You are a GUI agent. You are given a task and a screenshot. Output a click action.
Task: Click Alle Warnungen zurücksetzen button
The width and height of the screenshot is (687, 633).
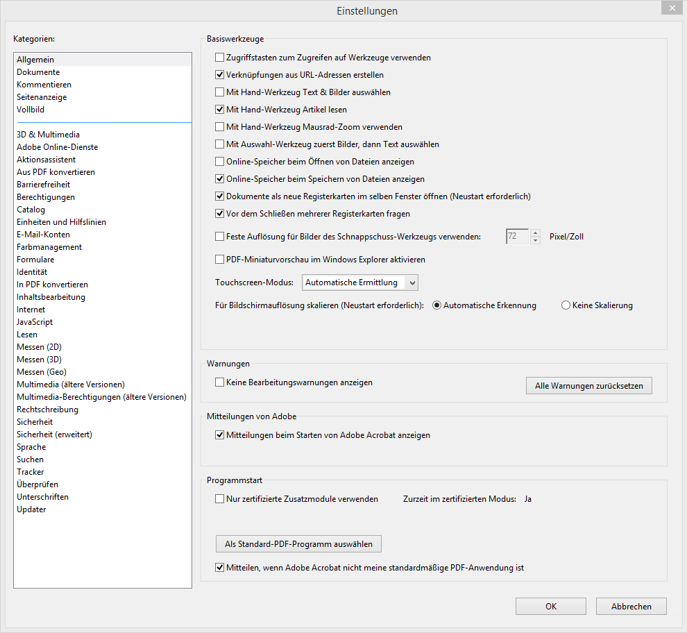point(589,386)
